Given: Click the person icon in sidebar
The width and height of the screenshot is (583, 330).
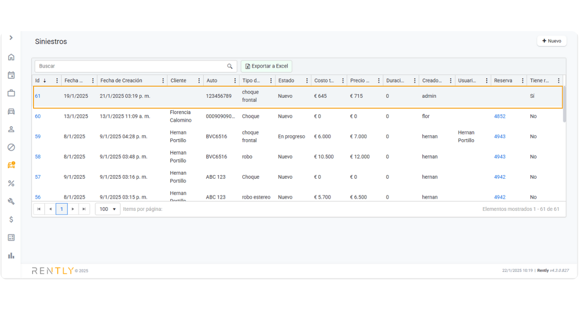Looking at the screenshot, I should pos(11,129).
